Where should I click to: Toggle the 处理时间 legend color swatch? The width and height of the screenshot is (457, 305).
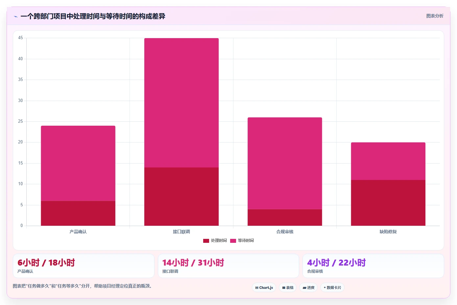206,241
